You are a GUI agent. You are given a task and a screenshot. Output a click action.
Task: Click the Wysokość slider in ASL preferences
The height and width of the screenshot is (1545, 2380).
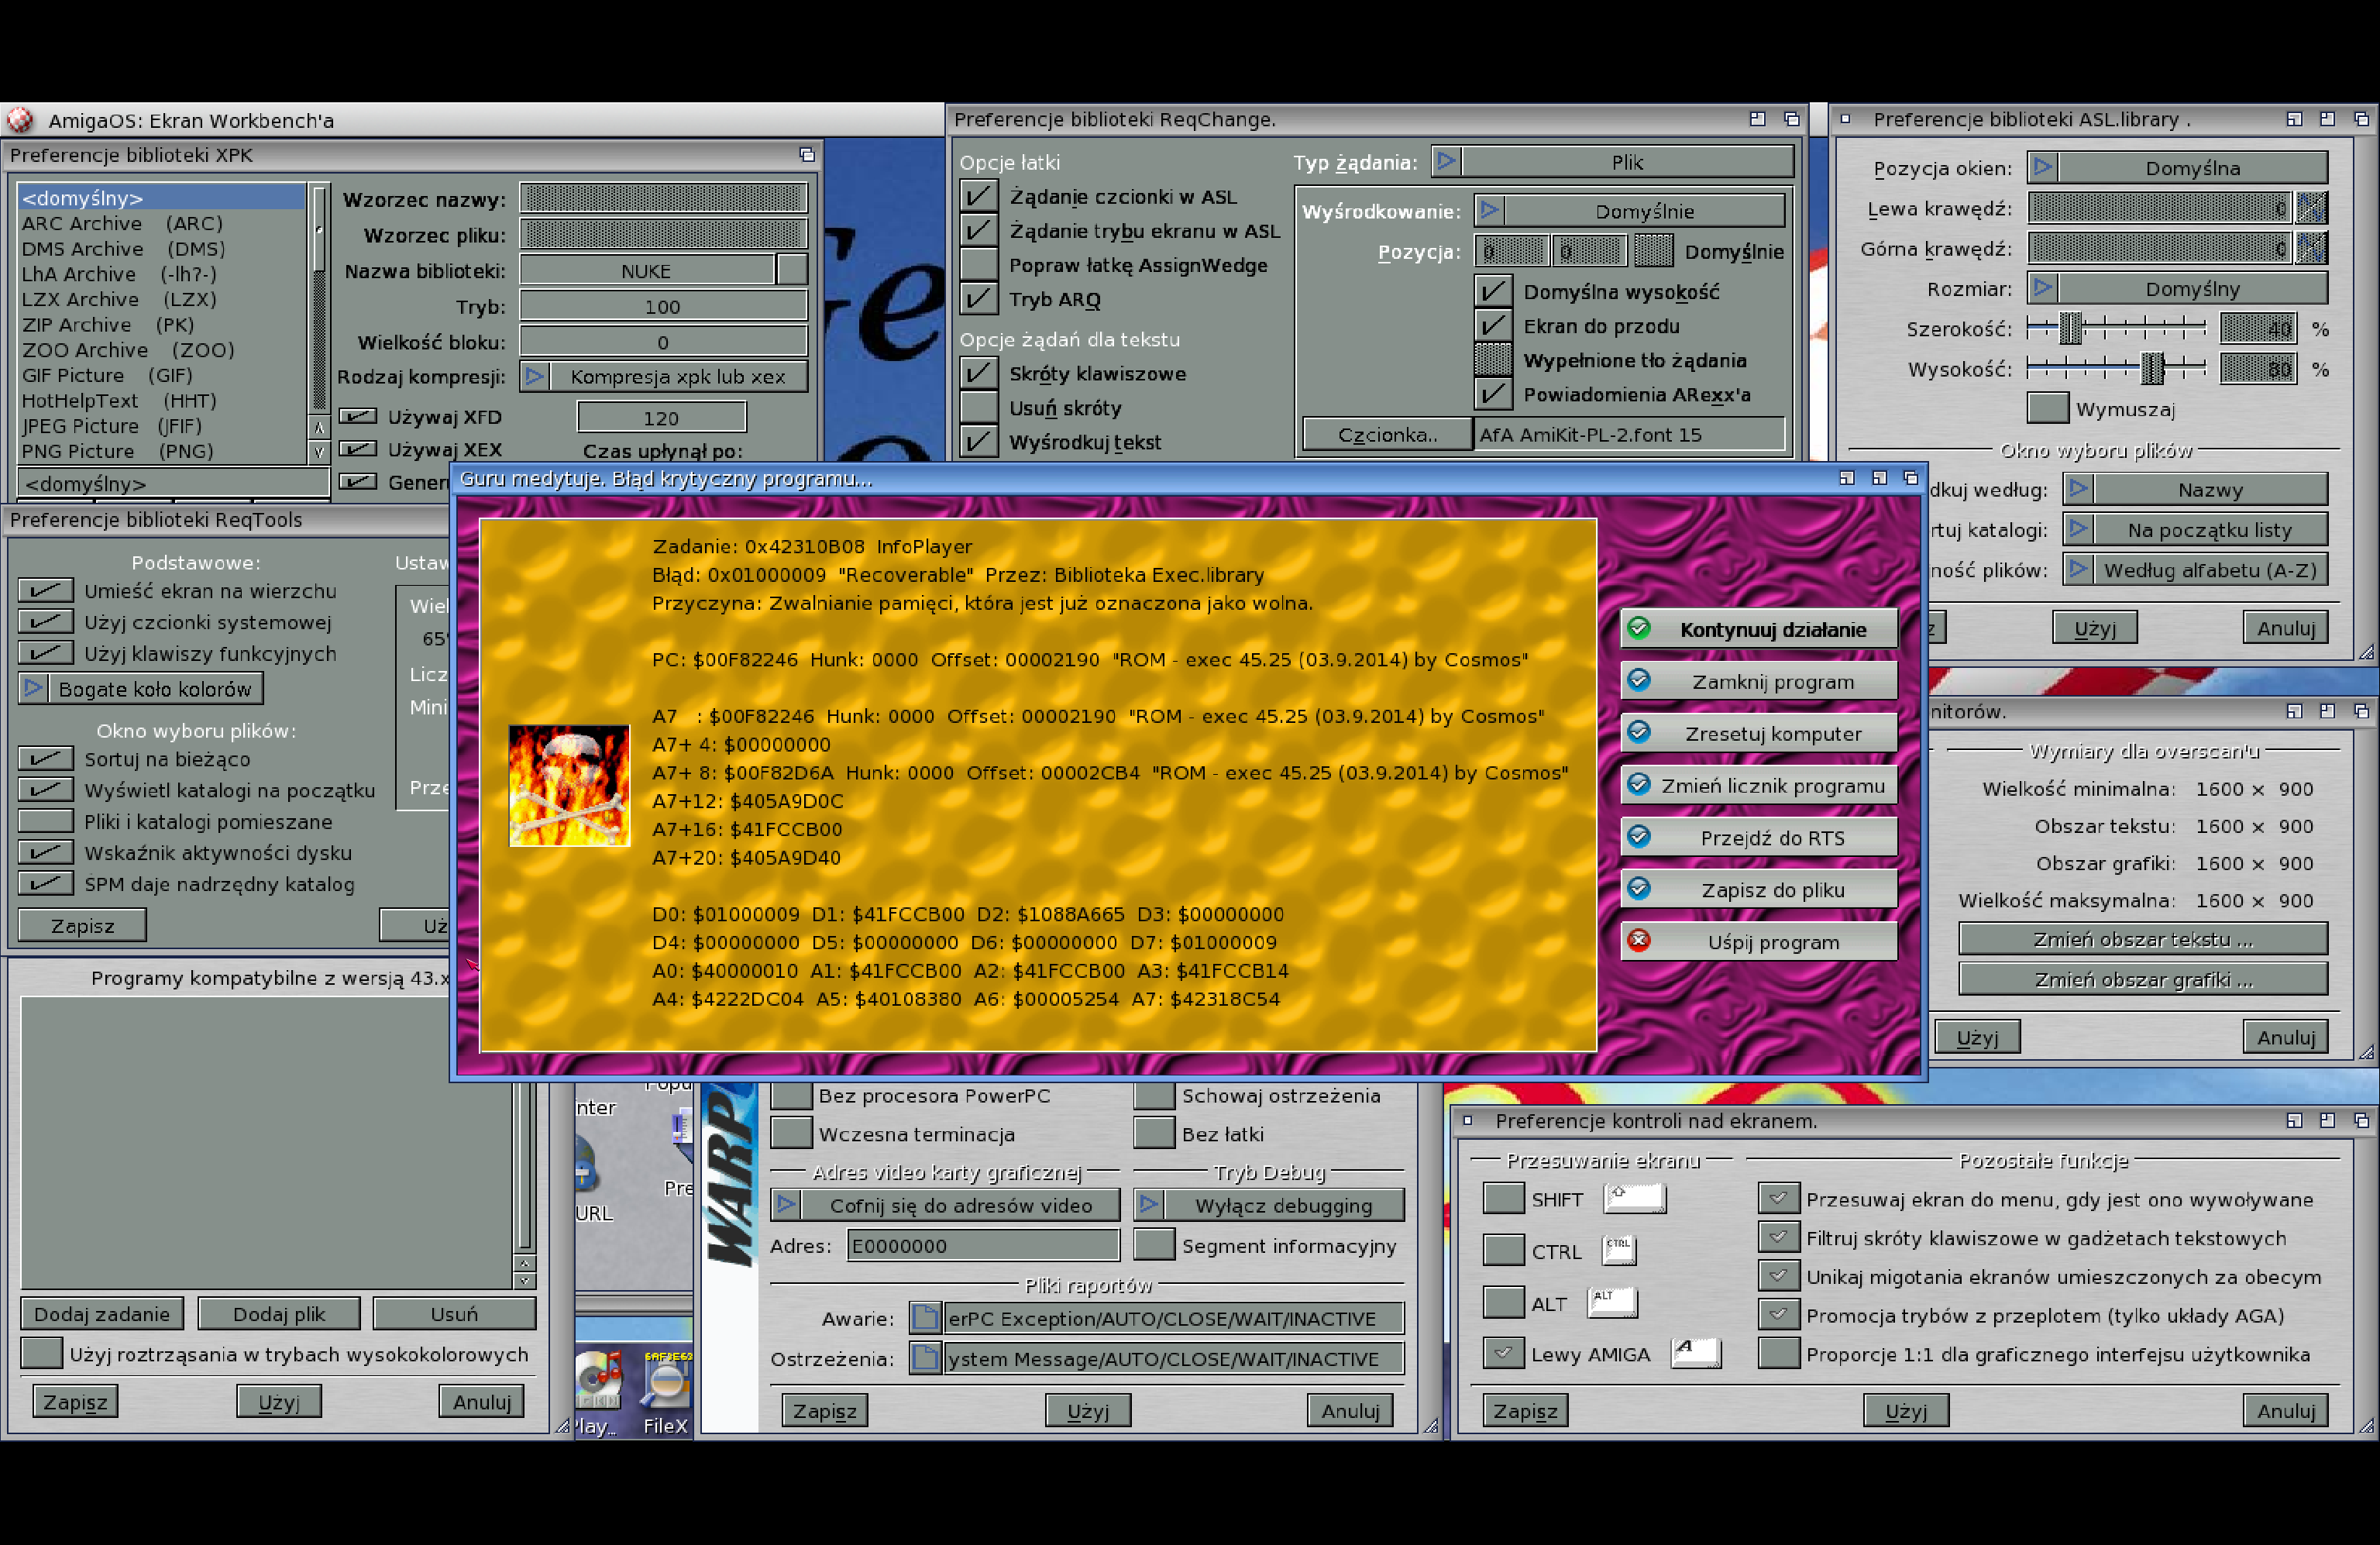coord(2115,368)
